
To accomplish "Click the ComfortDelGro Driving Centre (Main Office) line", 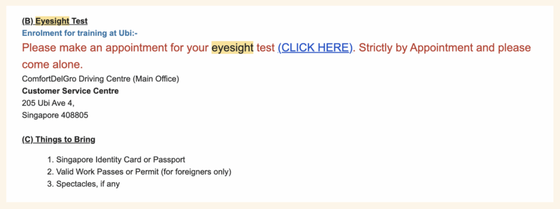I will 101,79.
